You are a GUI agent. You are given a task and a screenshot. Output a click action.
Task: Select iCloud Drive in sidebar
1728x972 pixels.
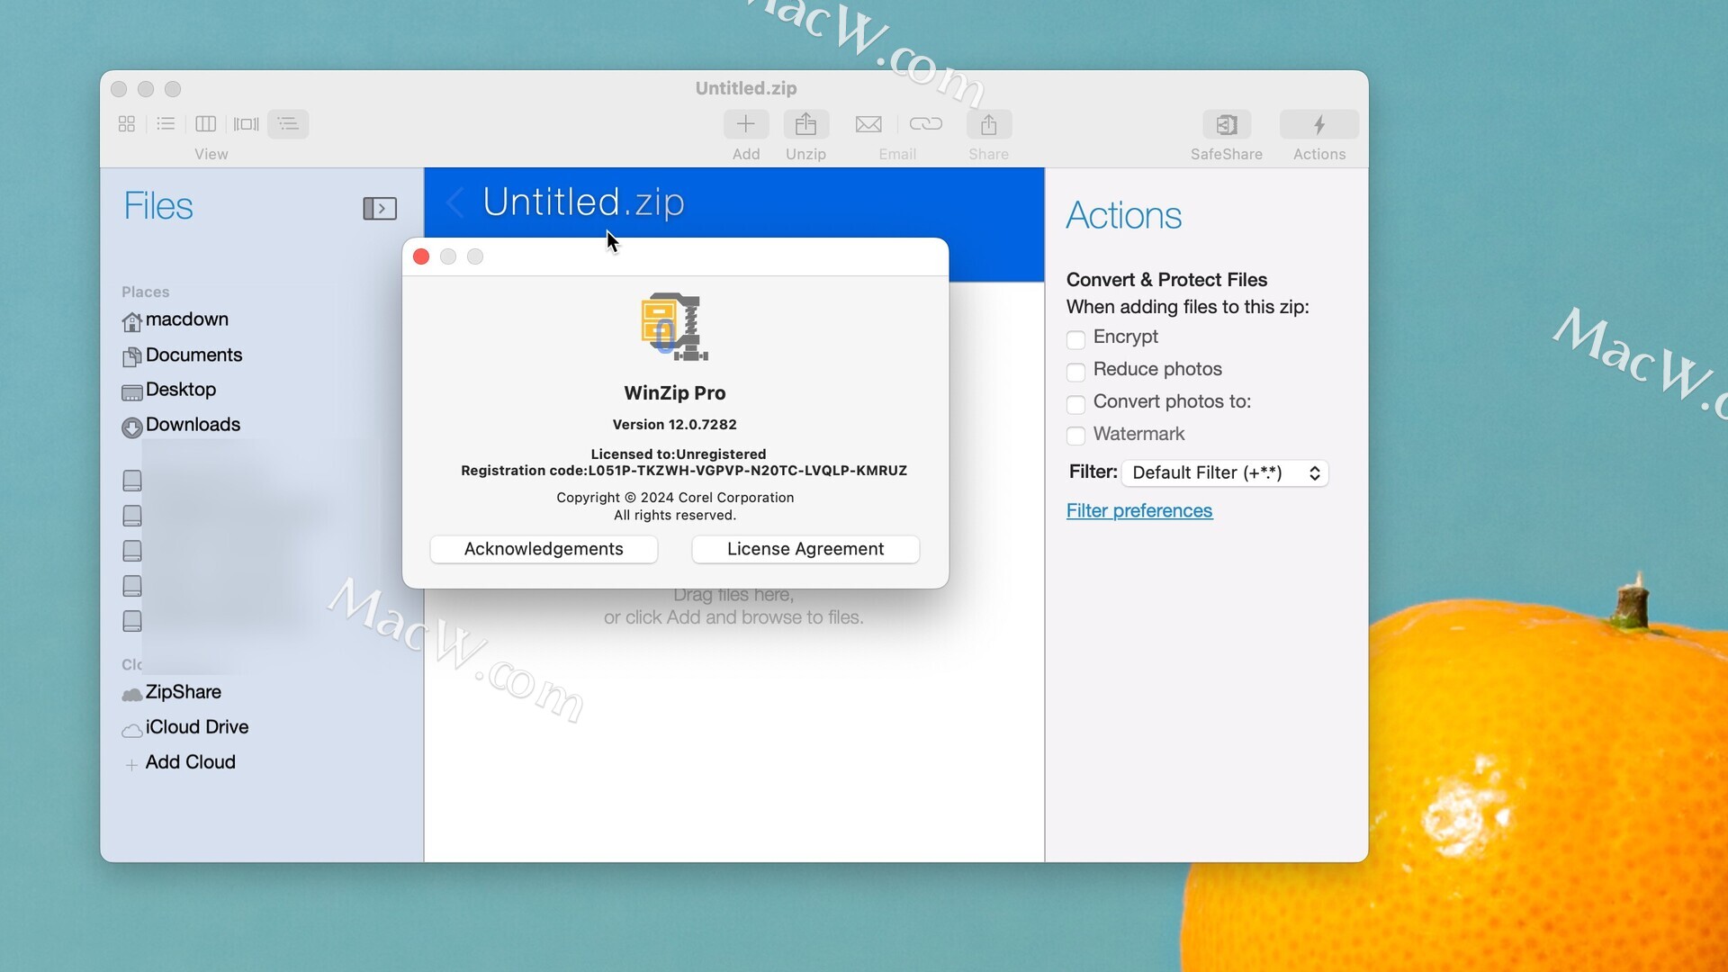tap(196, 727)
